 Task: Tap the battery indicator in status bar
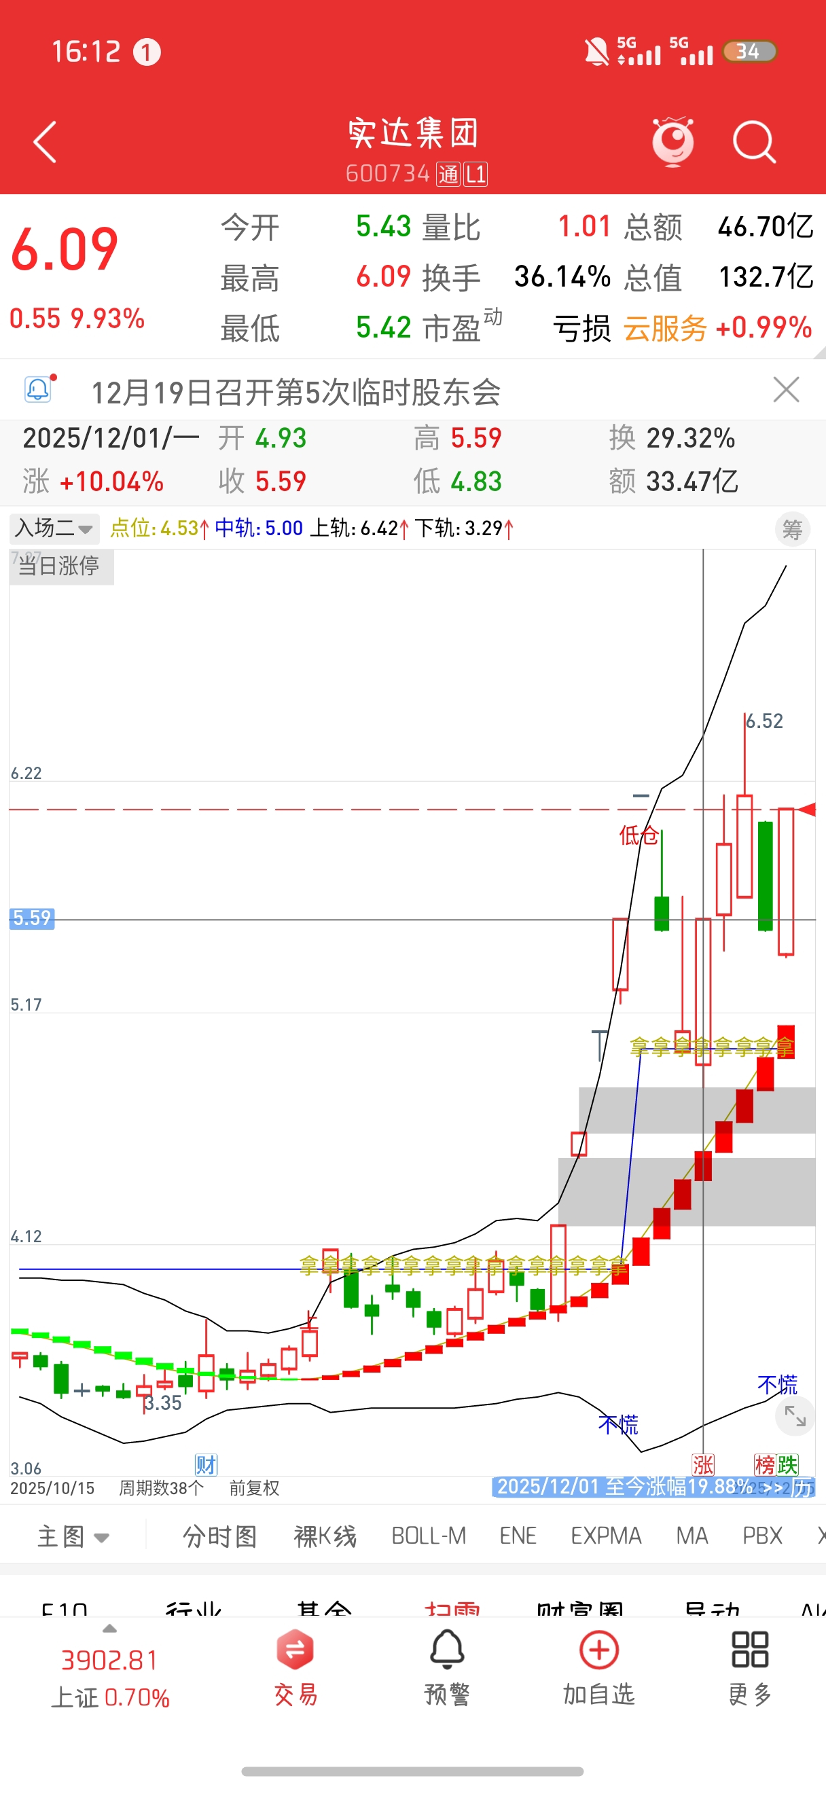tap(749, 52)
